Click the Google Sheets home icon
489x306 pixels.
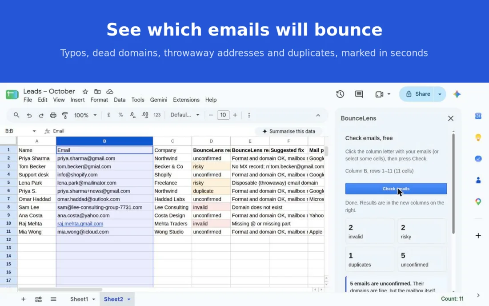pyautogui.click(x=12, y=94)
